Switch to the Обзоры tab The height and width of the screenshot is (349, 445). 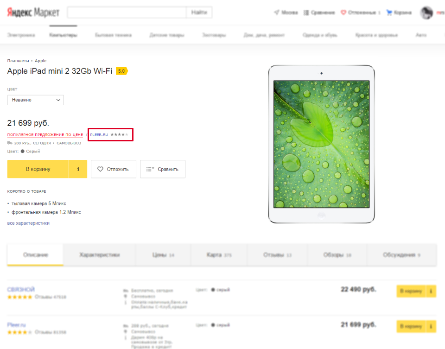click(337, 255)
